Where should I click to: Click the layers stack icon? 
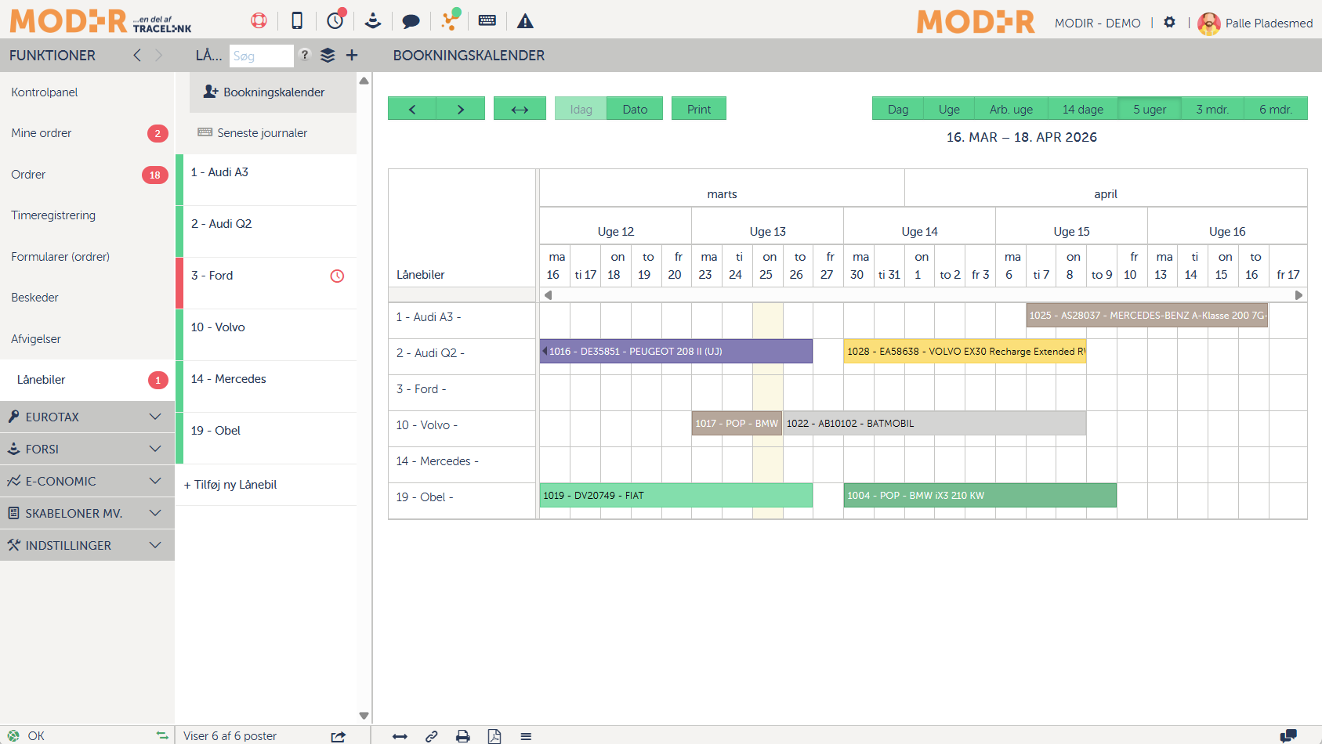point(328,56)
